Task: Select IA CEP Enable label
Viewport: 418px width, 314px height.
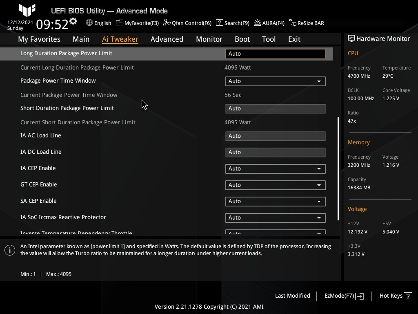Action: [38, 168]
